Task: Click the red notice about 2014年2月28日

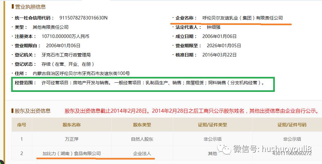Action: coord(193,111)
